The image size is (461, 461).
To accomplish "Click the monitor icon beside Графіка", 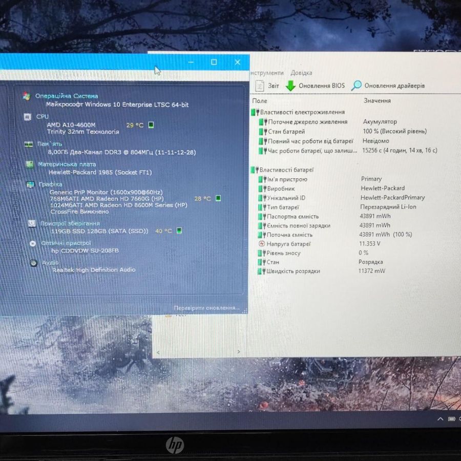I will coord(30,184).
